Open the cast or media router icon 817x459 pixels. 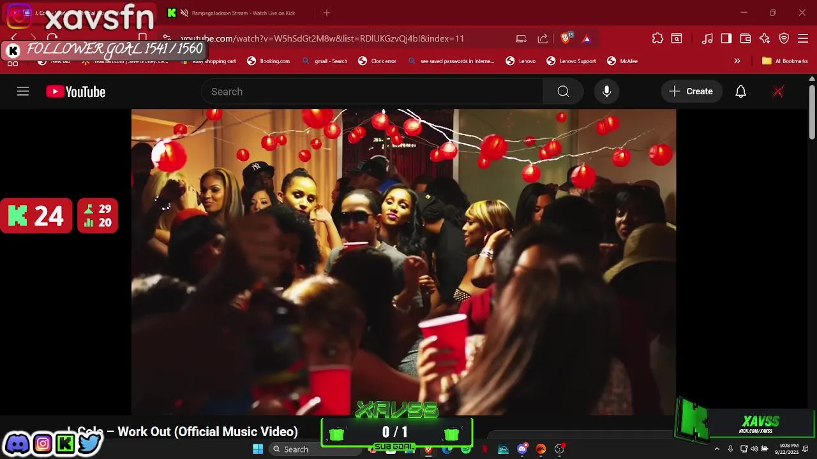[521, 38]
